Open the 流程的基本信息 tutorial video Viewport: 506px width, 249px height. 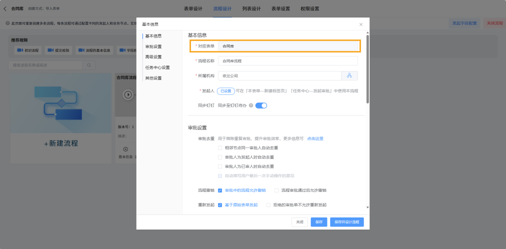tap(94, 50)
